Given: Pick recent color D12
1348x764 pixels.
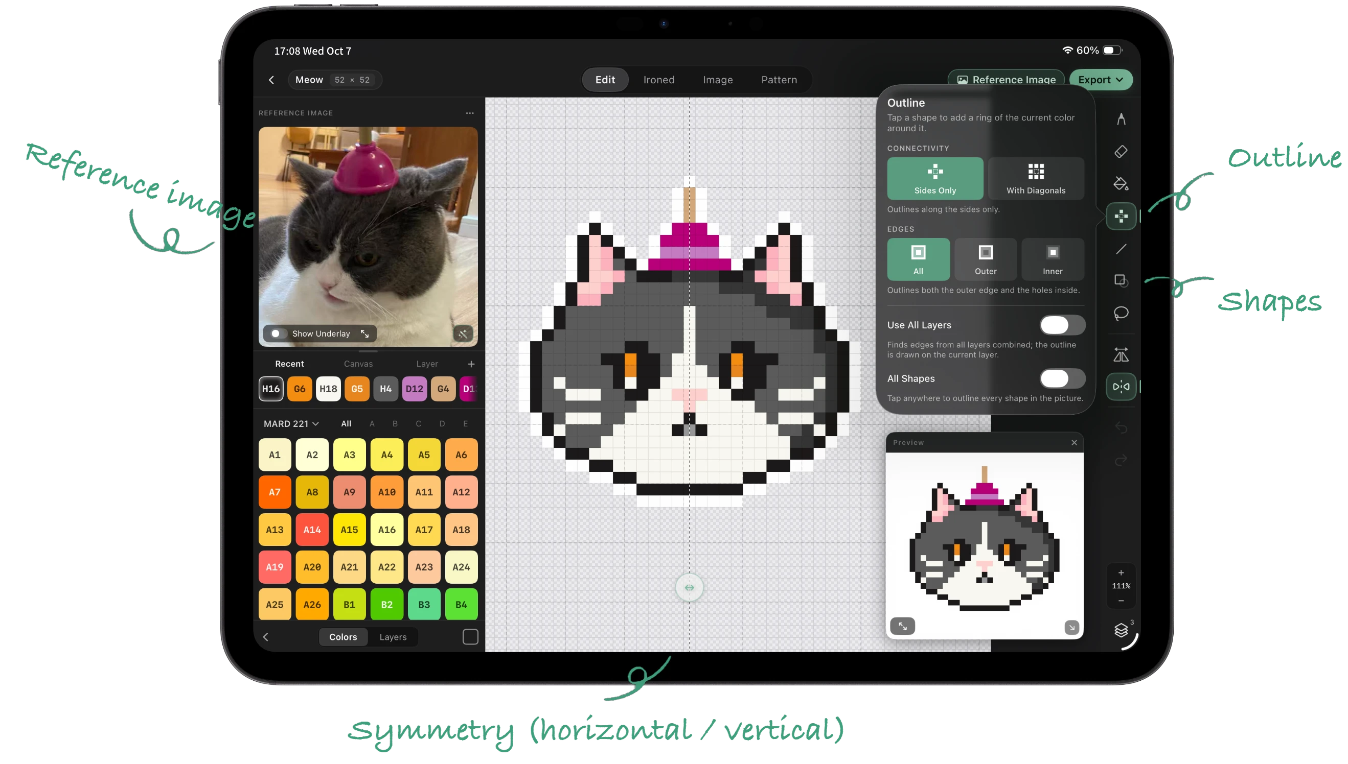Looking at the screenshot, I should point(415,389).
